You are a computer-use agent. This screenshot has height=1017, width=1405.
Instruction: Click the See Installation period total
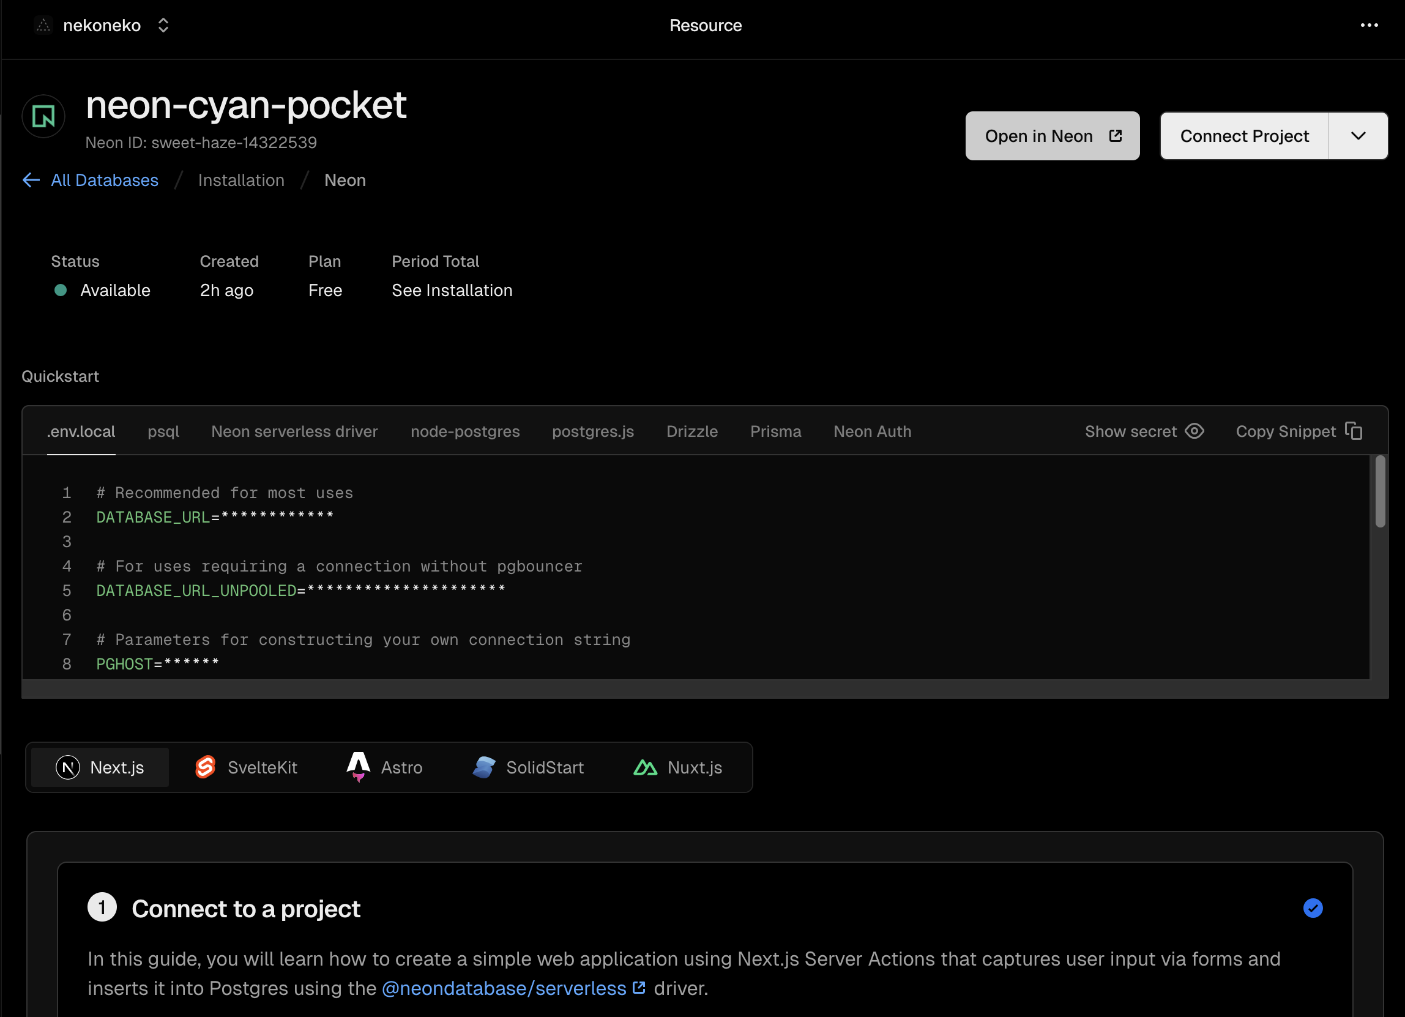coord(452,290)
